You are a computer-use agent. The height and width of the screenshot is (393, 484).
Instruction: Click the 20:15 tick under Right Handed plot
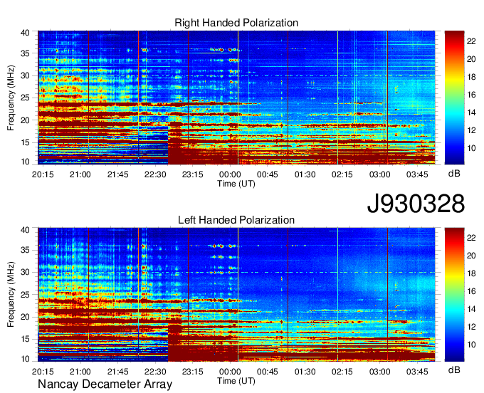tap(43, 174)
